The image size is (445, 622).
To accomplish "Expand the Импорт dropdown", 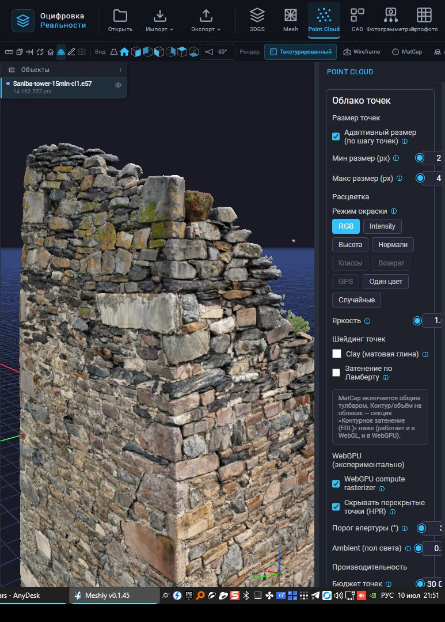I will point(159,20).
